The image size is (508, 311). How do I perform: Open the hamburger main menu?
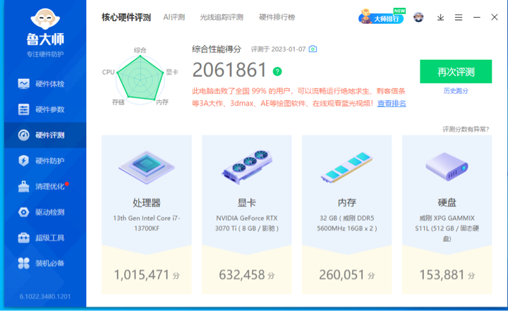click(x=459, y=17)
